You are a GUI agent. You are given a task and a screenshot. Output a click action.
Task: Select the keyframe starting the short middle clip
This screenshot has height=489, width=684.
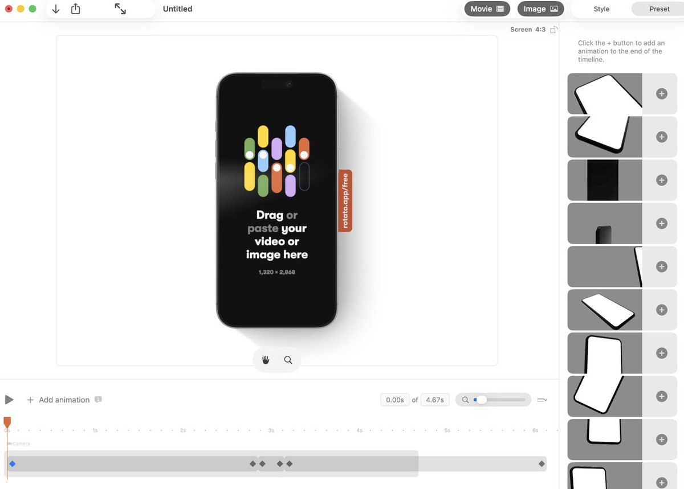262,464
